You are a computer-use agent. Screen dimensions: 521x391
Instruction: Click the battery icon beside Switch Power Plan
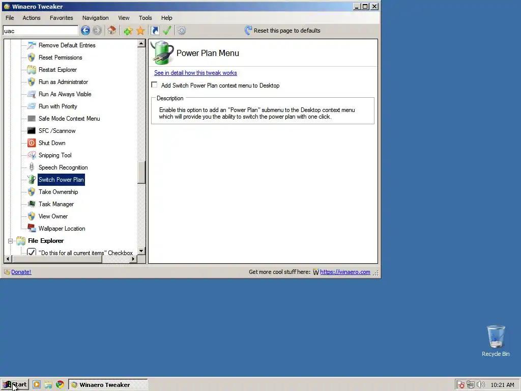click(x=32, y=180)
